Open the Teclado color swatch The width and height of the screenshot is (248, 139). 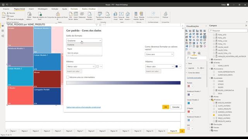coord(190,86)
